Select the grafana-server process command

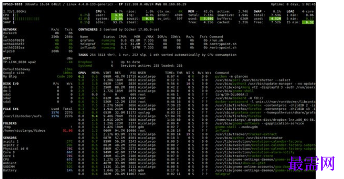(265, 112)
